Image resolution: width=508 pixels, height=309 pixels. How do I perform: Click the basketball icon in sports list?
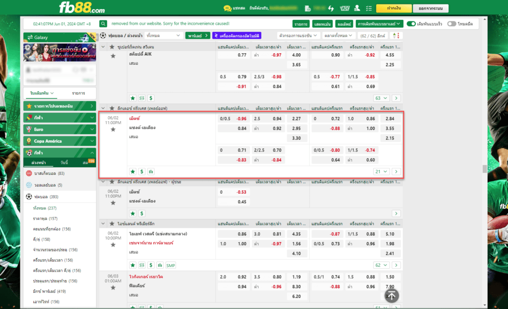click(29, 173)
